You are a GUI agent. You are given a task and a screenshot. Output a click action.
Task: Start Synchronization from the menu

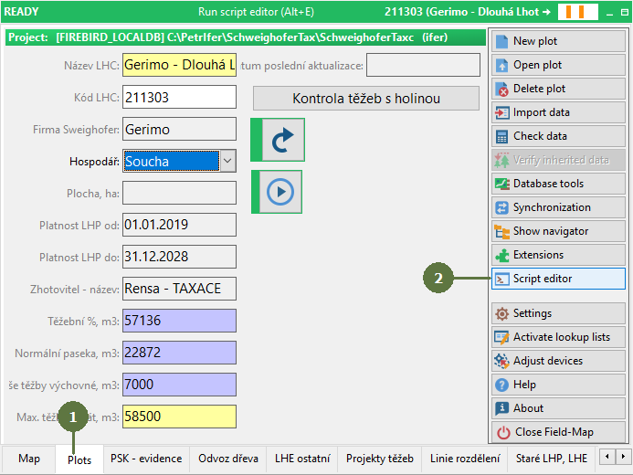click(x=557, y=207)
